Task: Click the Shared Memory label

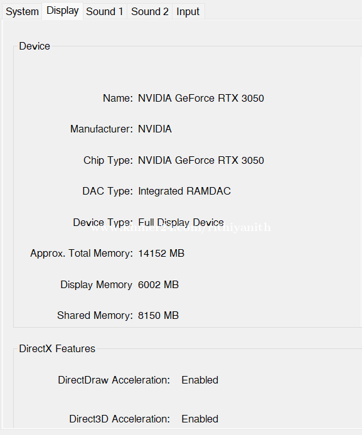Action: 95,316
